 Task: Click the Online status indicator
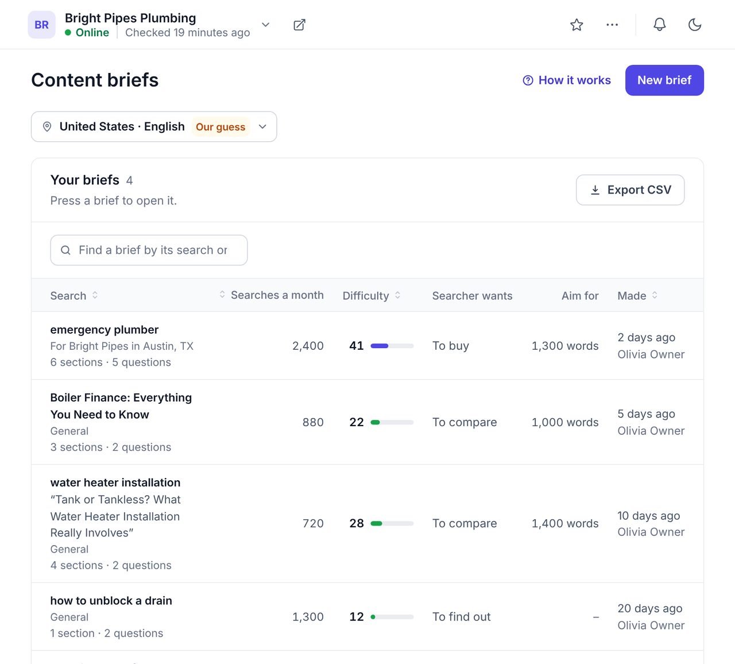pos(87,33)
